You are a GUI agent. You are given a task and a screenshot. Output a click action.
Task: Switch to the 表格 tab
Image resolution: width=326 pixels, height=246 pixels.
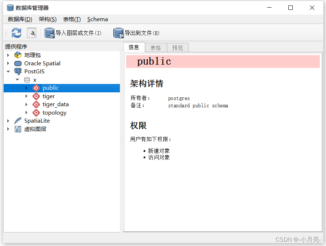pyautogui.click(x=155, y=47)
